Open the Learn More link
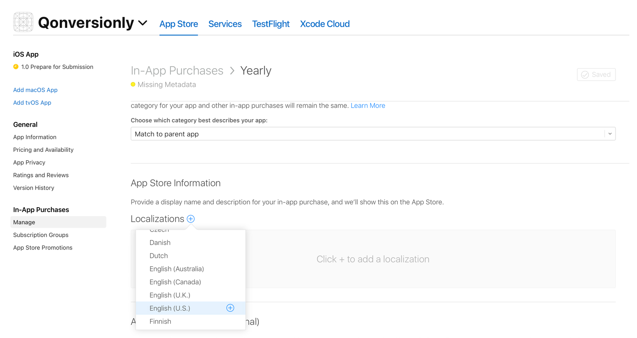The width and height of the screenshot is (637, 338). pyautogui.click(x=368, y=106)
